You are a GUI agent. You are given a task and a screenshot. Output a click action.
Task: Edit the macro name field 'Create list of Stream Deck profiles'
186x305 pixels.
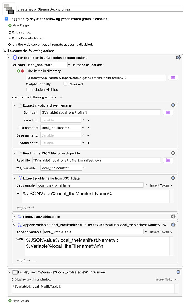point(100,9)
